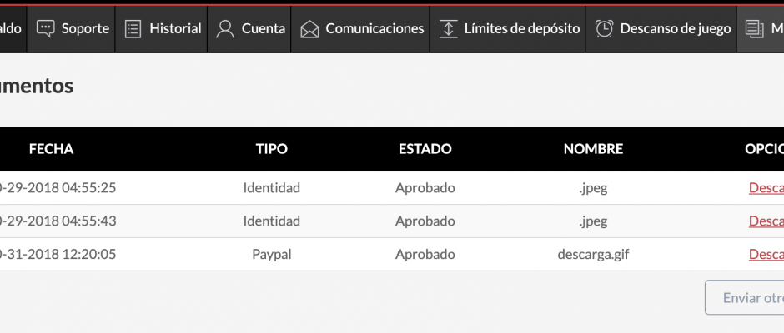Open the Soporte menu tab
784x333 pixels.
pyautogui.click(x=71, y=29)
